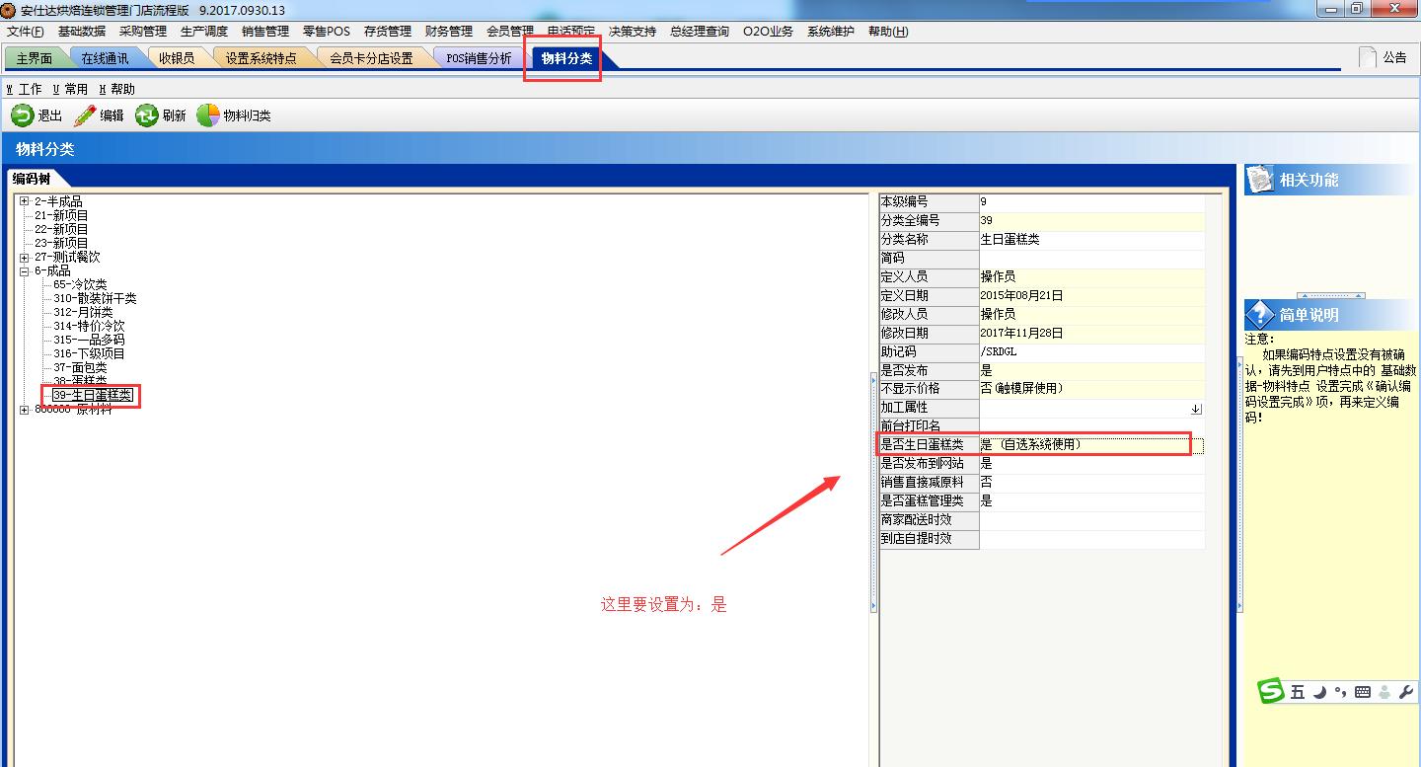Click the 简码 value field
Viewport: 1421px width, 767px height.
pyautogui.click(x=1091, y=258)
